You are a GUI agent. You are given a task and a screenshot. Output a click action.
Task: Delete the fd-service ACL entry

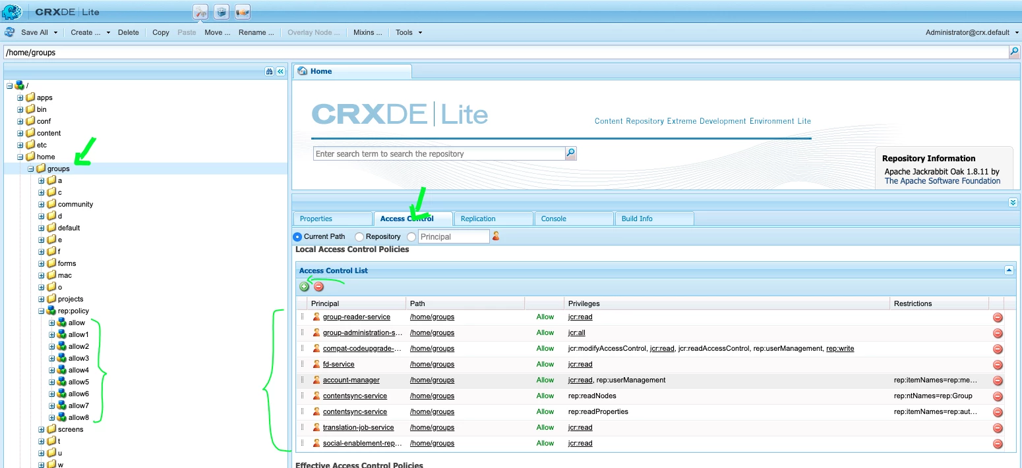[998, 365]
